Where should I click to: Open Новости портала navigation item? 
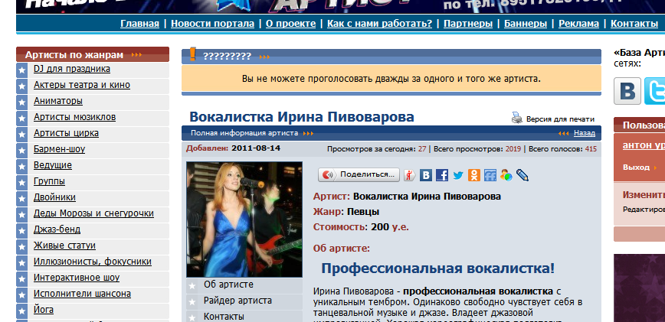pos(212,23)
